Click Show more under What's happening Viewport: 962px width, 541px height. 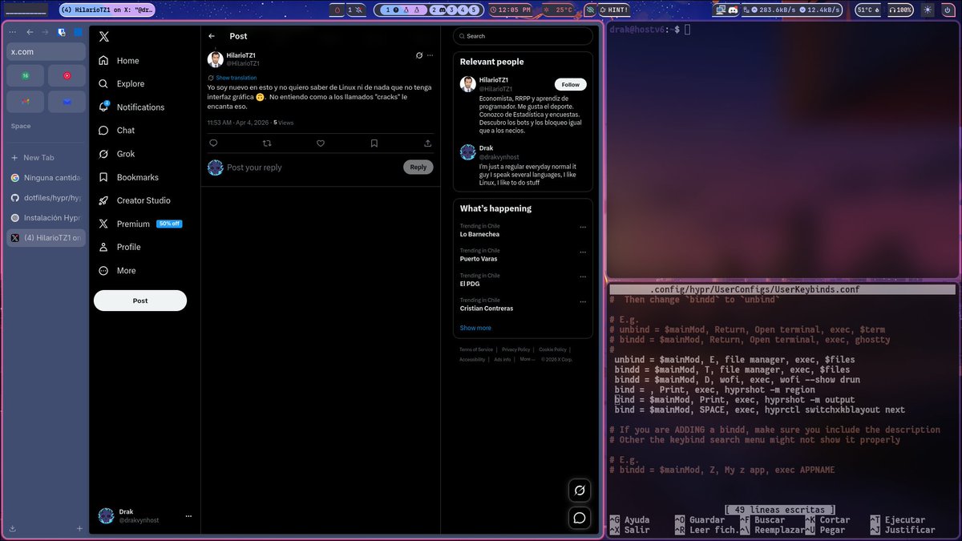[x=475, y=328]
